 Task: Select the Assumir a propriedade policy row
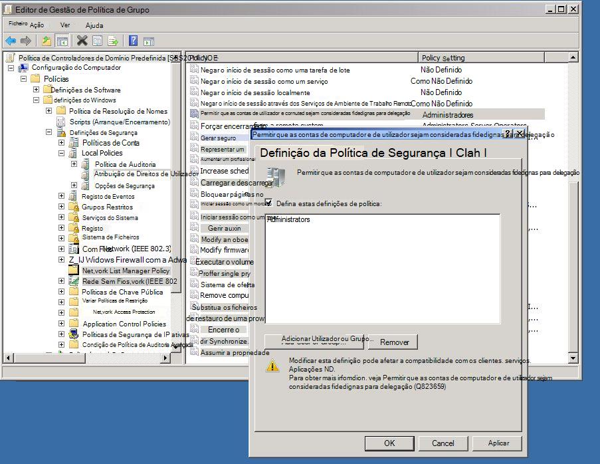click(x=235, y=352)
